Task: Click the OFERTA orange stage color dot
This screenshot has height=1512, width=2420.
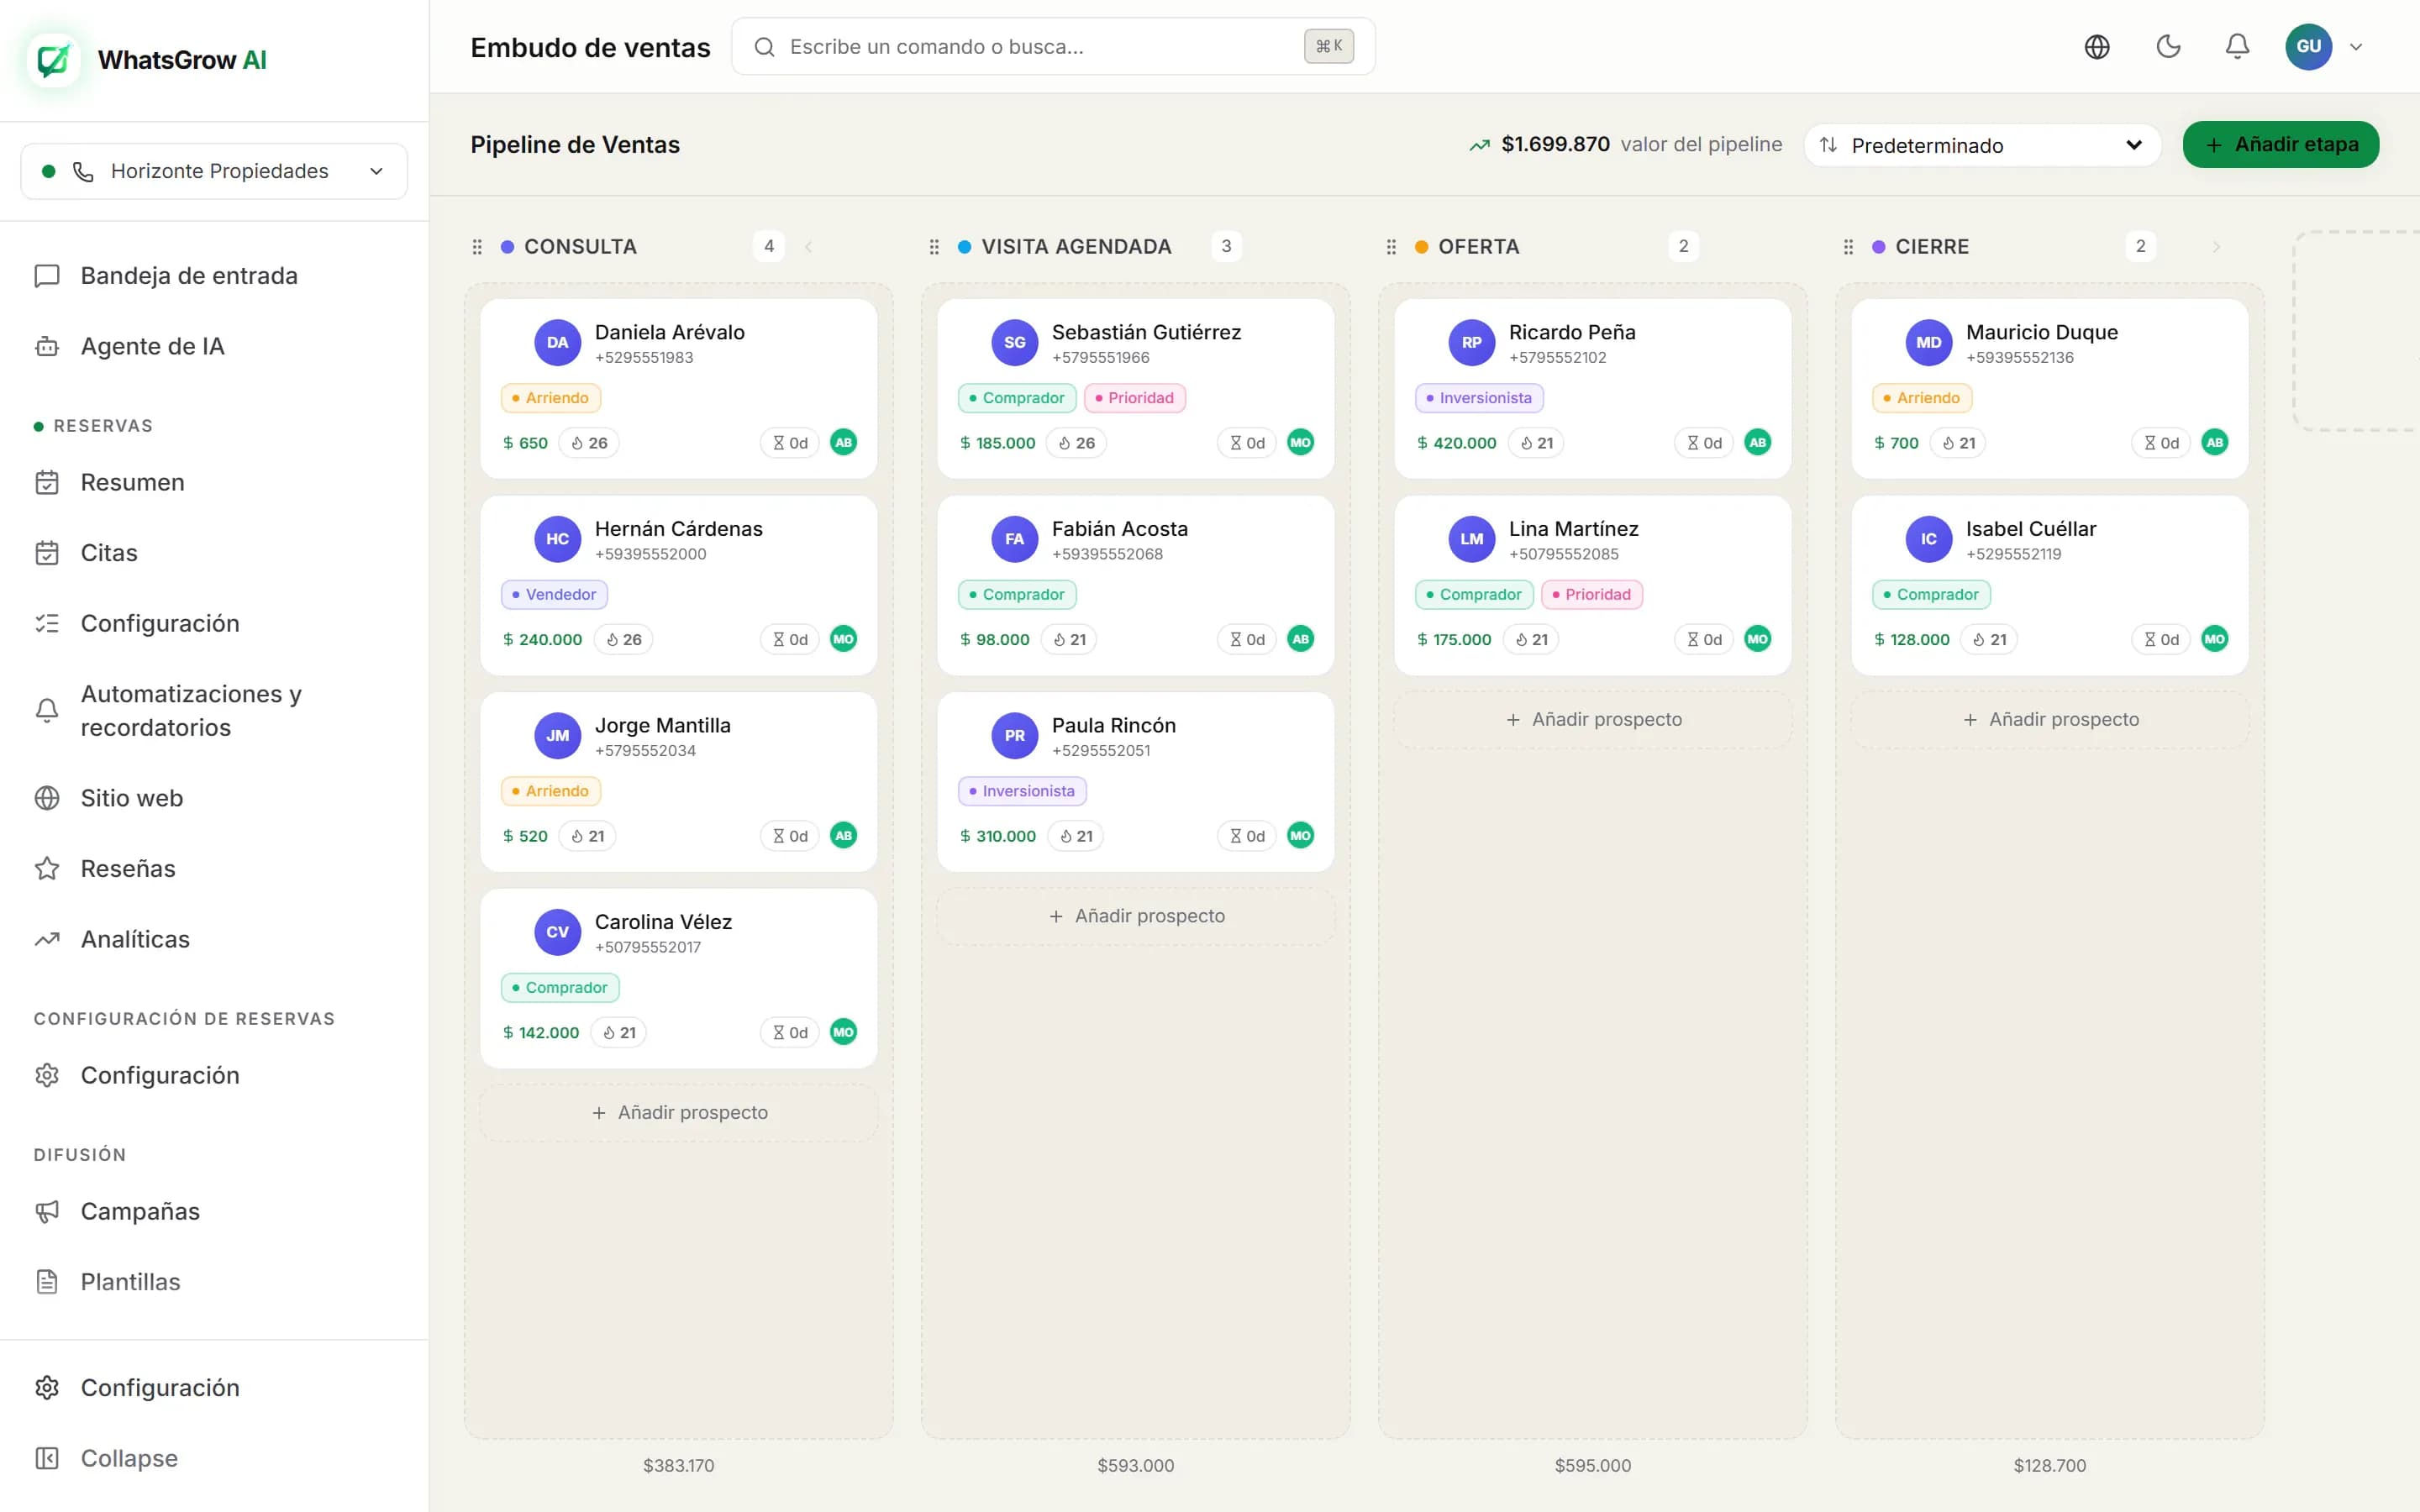Action: pos(1421,247)
